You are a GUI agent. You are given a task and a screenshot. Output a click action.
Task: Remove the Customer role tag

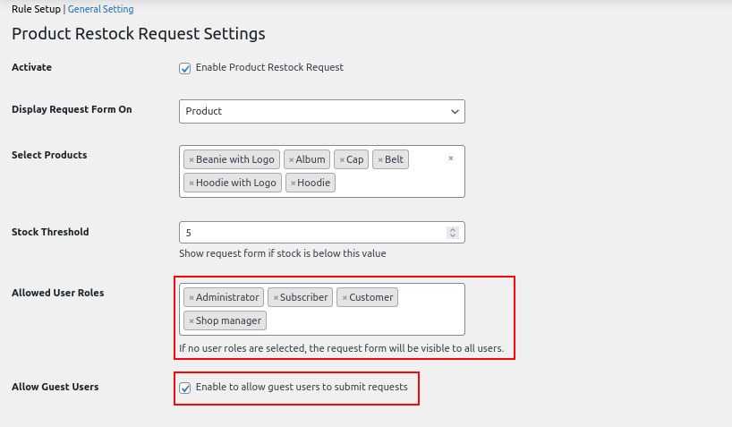(x=345, y=298)
